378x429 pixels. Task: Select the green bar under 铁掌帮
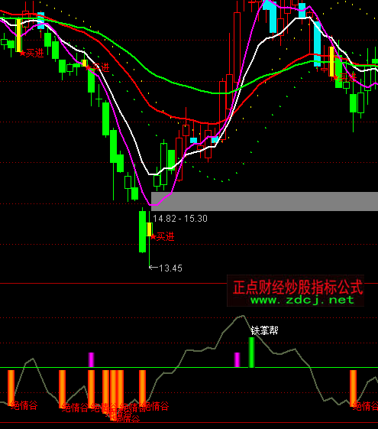[251, 353]
